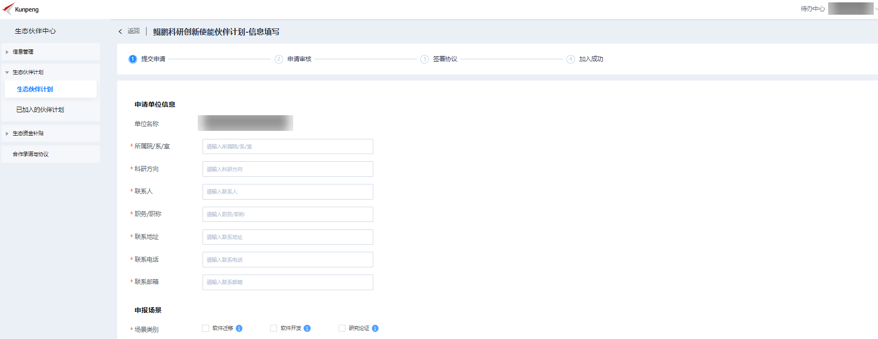This screenshot has width=878, height=339.
Task: Click the 申报场景 section heading
Action: (148, 310)
